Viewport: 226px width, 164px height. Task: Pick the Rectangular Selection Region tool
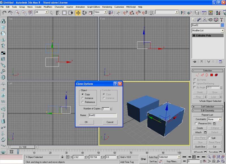pyautogui.click(x=64, y=13)
